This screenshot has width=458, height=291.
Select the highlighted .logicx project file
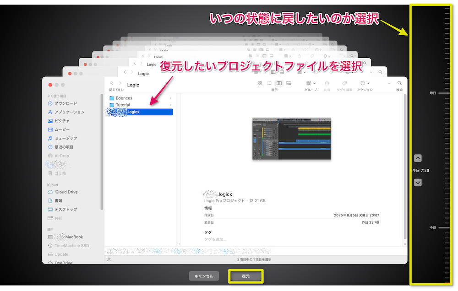(140, 112)
